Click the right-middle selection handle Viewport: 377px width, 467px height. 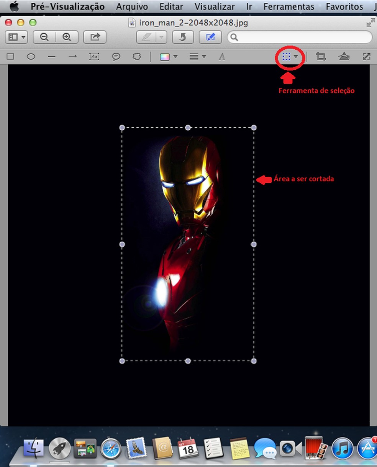[x=253, y=244]
